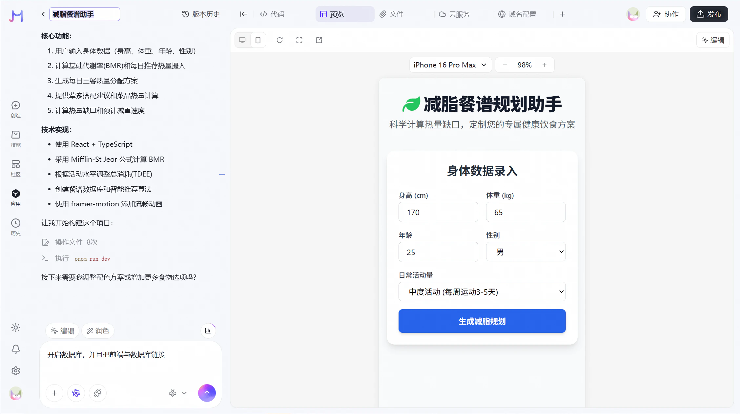
Task: Enter fullscreen preview mode
Action: coord(299,40)
